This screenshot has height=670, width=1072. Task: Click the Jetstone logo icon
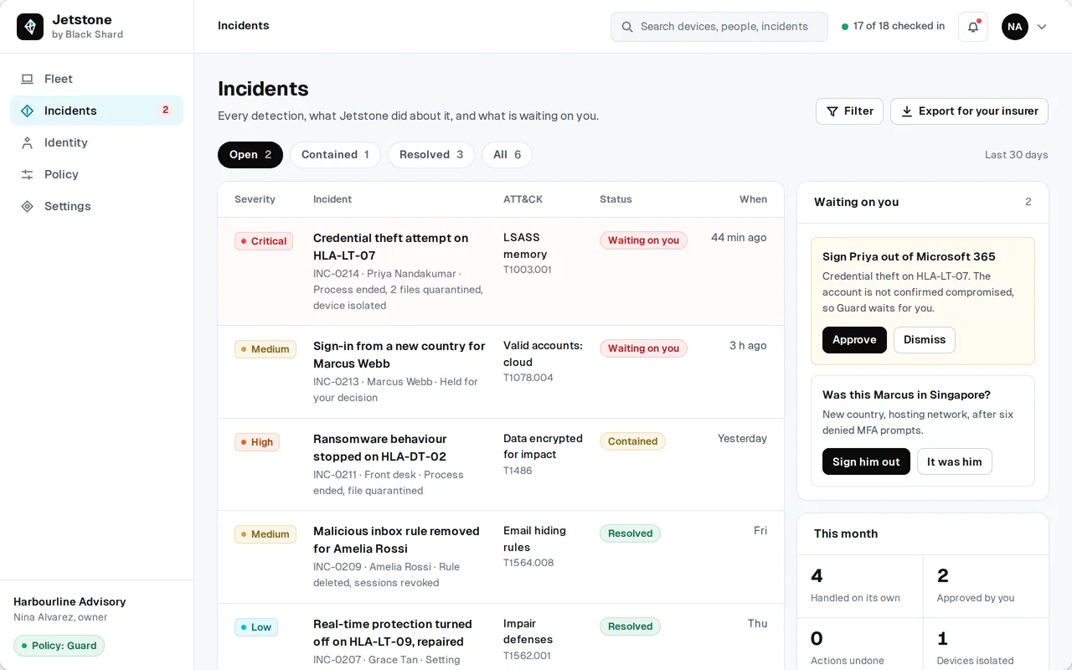[30, 27]
